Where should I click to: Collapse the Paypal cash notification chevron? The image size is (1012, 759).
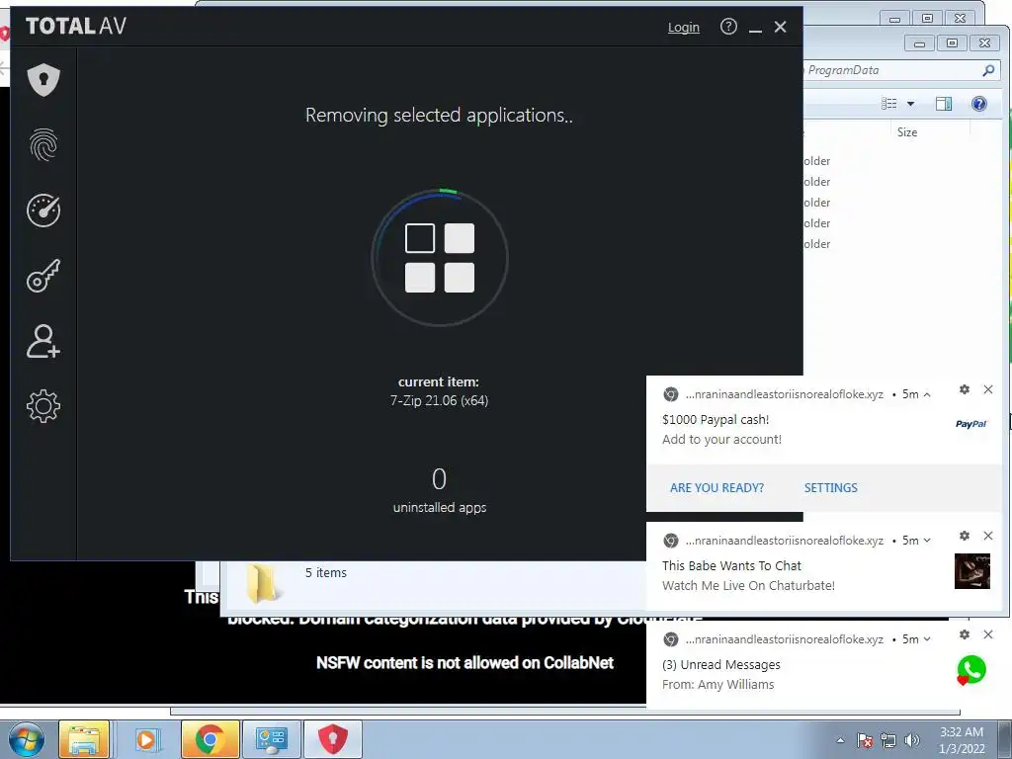point(927,394)
